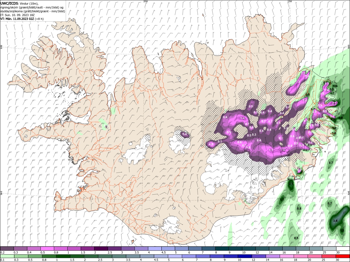
Task: Pick lower legend violet swatch 12–14
Action: tap(259, 256)
